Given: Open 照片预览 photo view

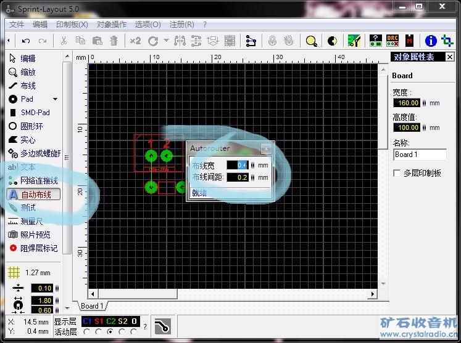Looking at the screenshot, I should point(29,235).
